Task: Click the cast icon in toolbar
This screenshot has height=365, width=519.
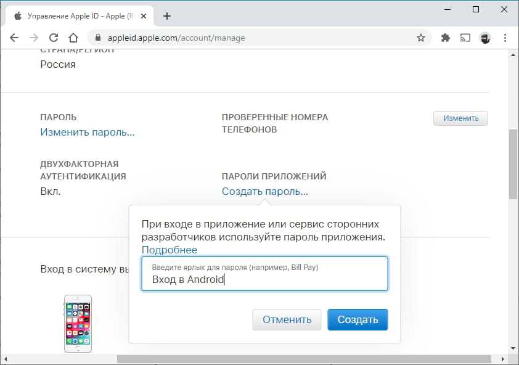Action: click(x=465, y=38)
